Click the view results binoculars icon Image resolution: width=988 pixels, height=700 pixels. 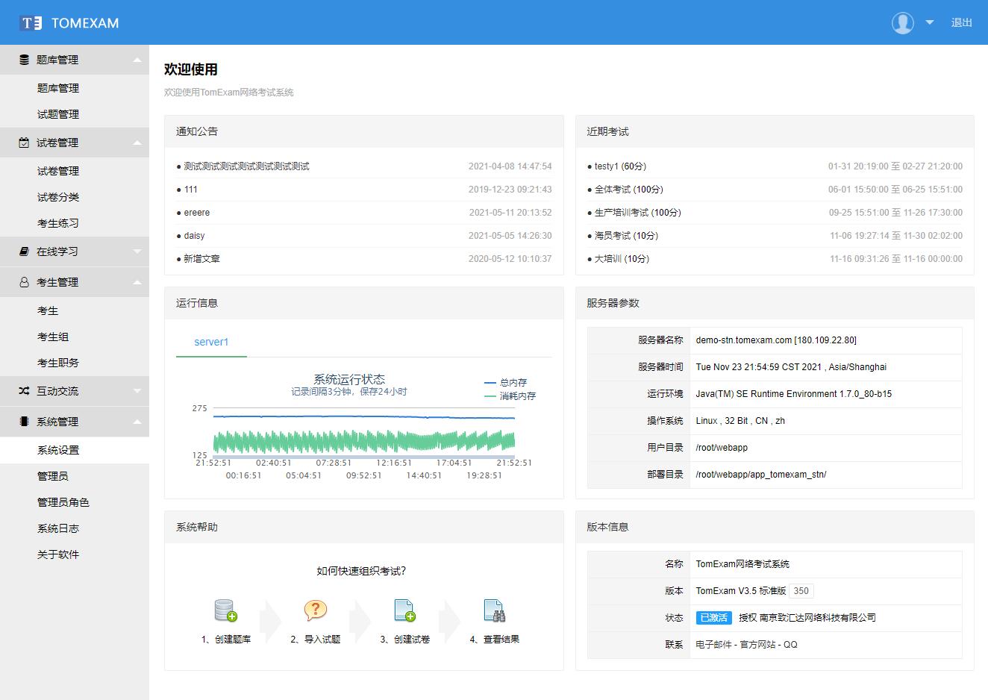[x=494, y=610]
